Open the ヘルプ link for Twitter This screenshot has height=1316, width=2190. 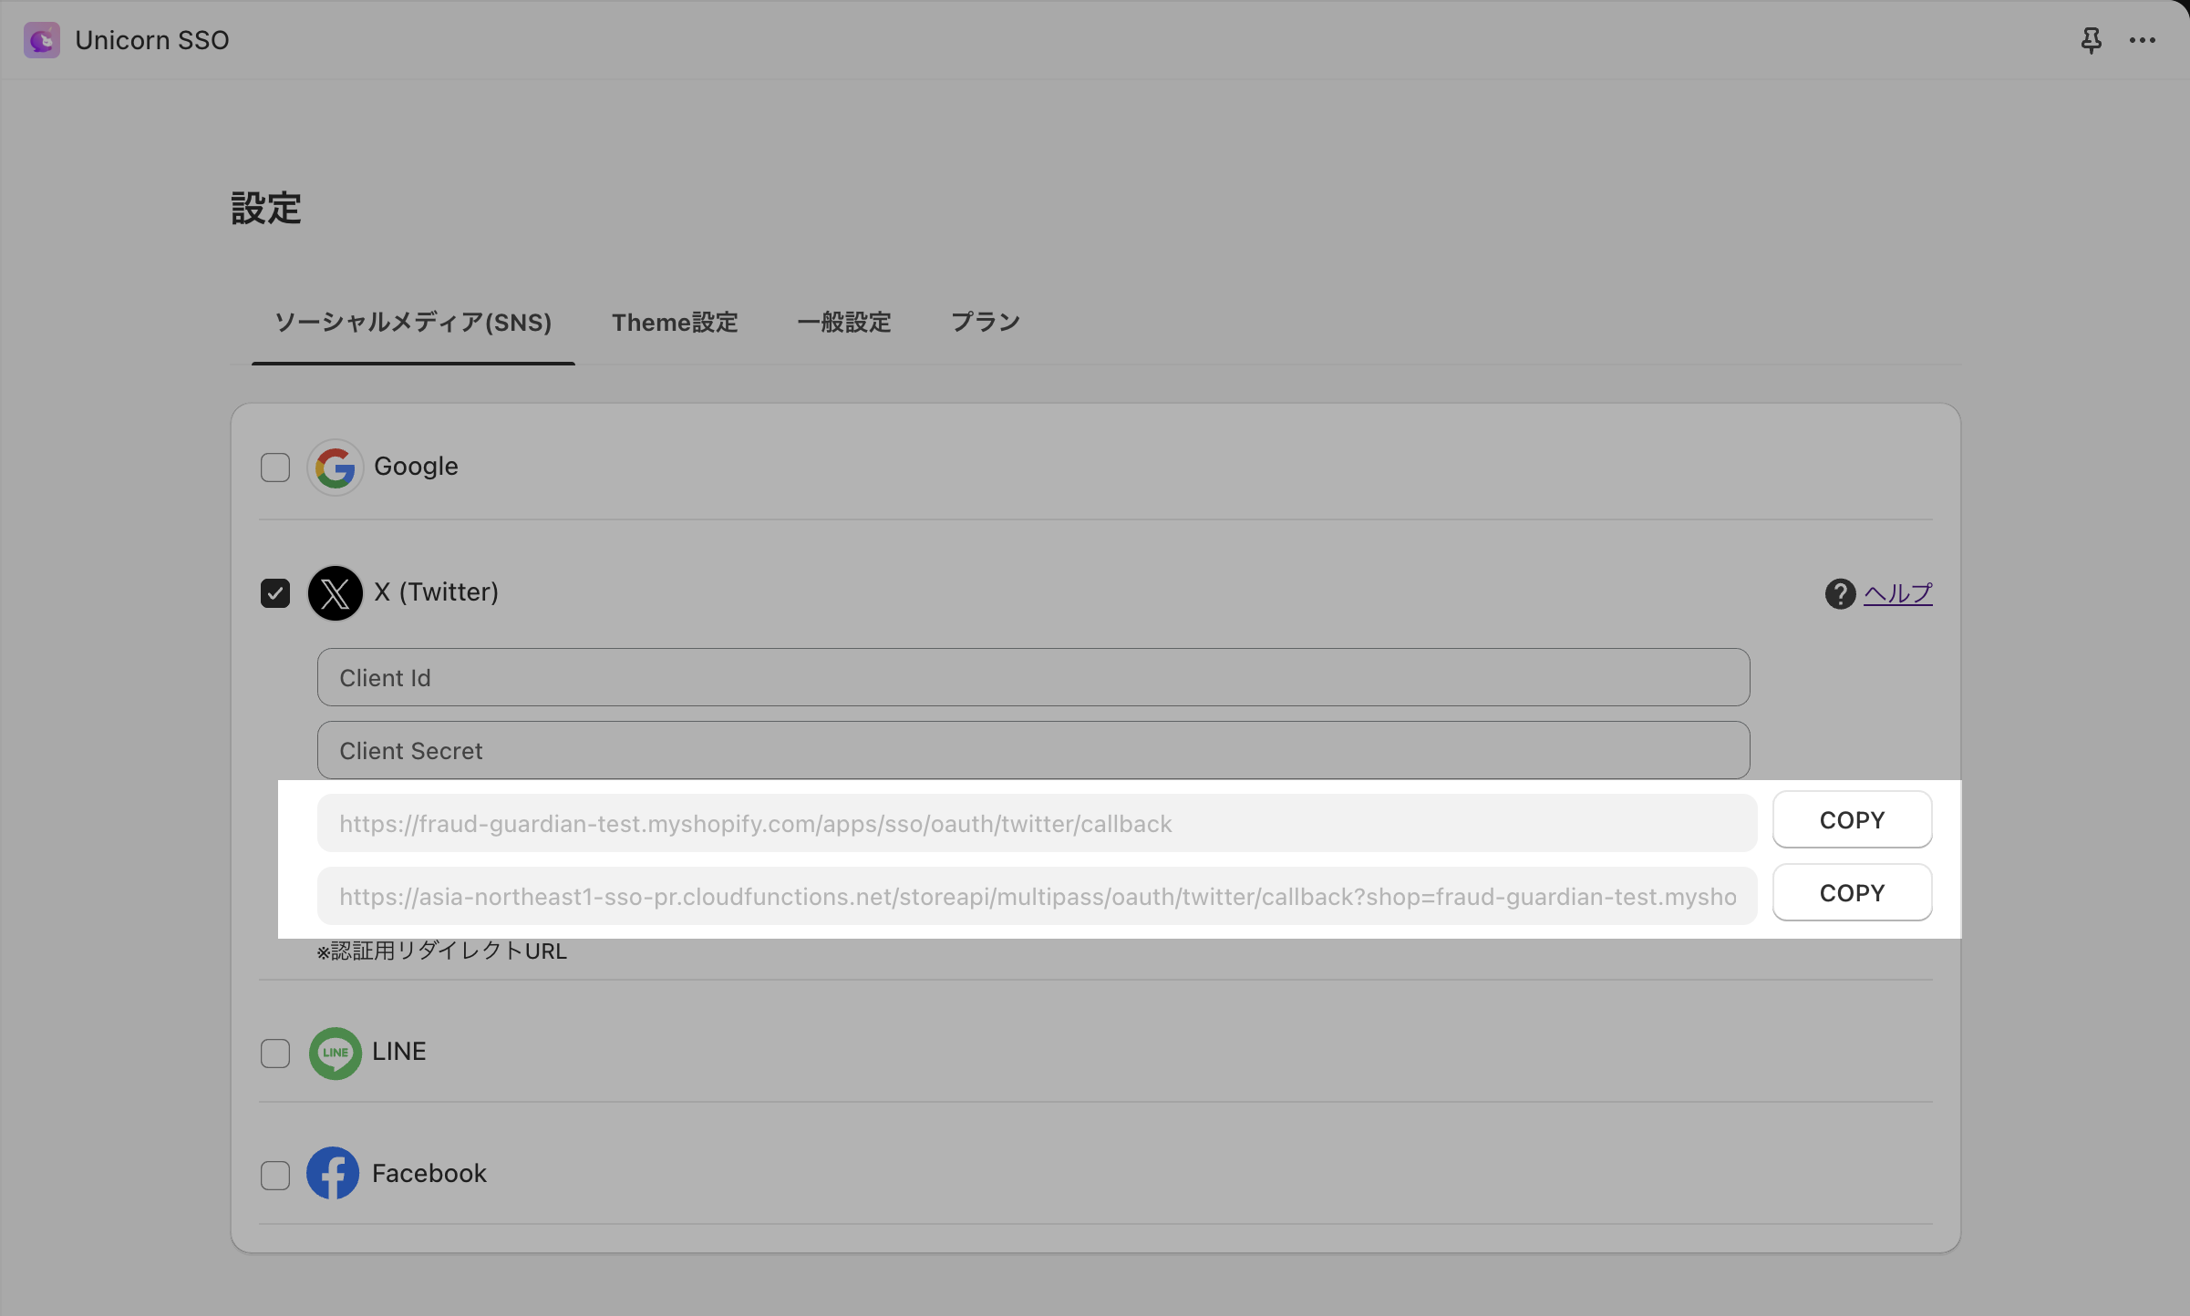(1897, 593)
